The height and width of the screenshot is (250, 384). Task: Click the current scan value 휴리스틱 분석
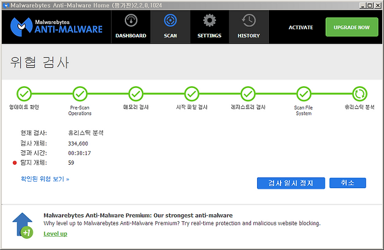coord(86,133)
